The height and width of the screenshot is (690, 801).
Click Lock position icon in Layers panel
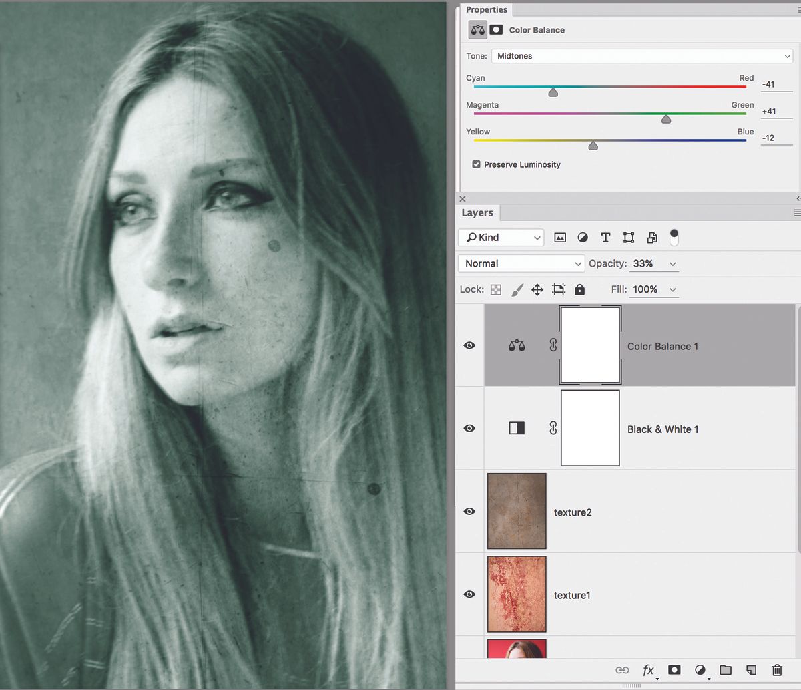pyautogui.click(x=537, y=289)
